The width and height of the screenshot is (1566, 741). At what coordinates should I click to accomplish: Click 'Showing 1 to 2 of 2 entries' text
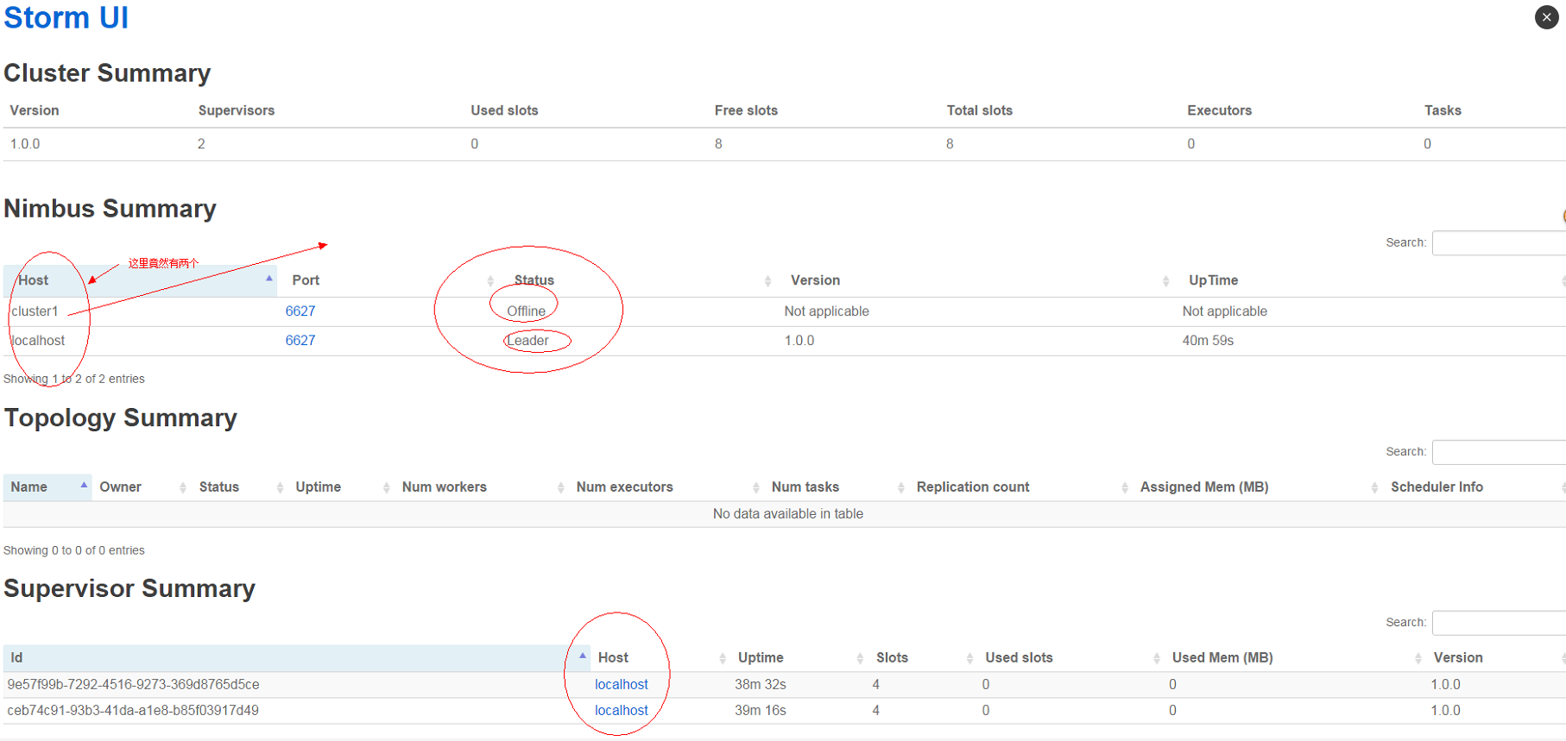click(74, 379)
